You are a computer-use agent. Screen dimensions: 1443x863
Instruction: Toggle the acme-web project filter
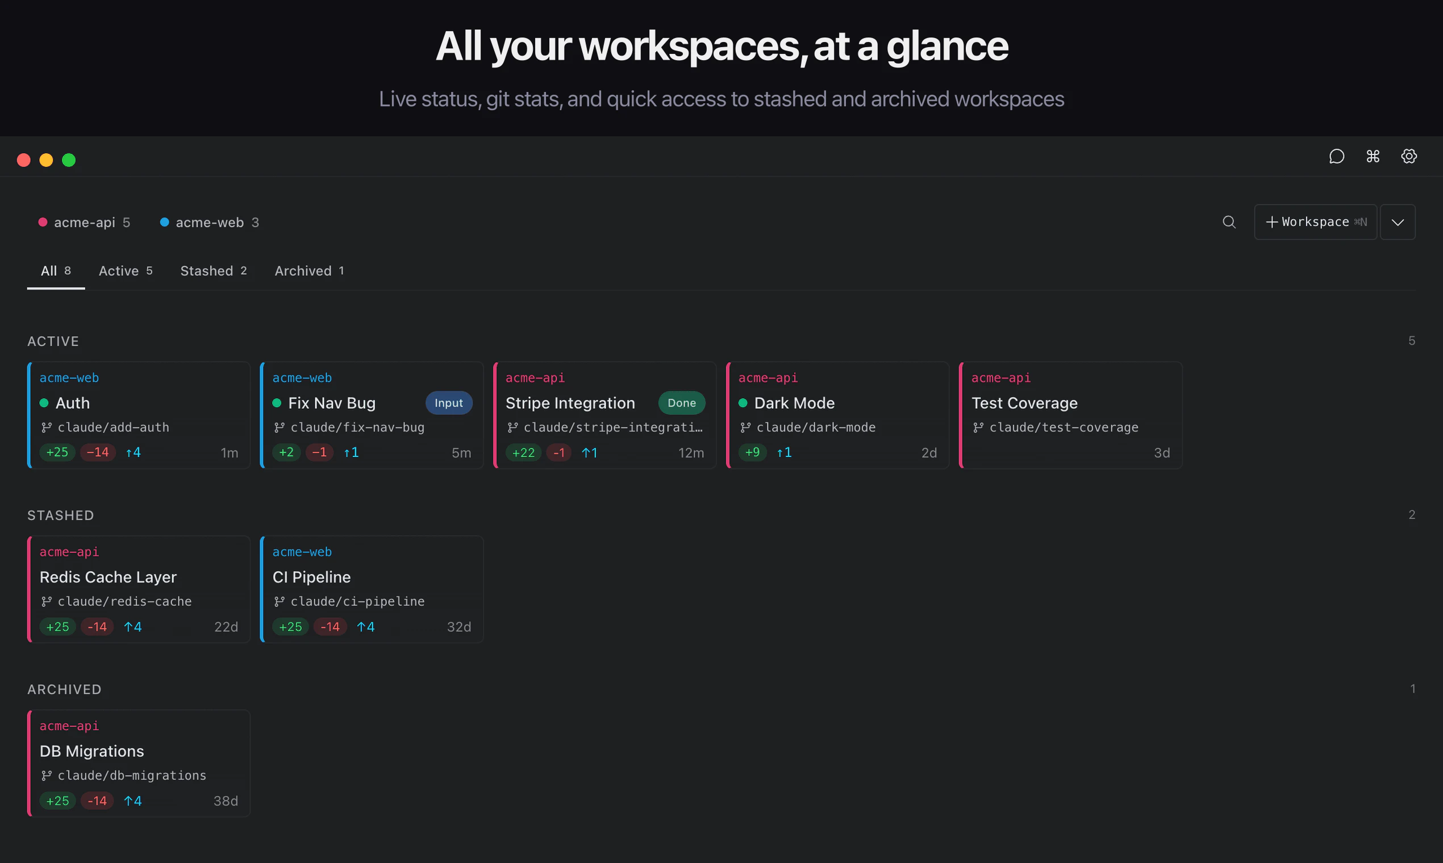[210, 223]
